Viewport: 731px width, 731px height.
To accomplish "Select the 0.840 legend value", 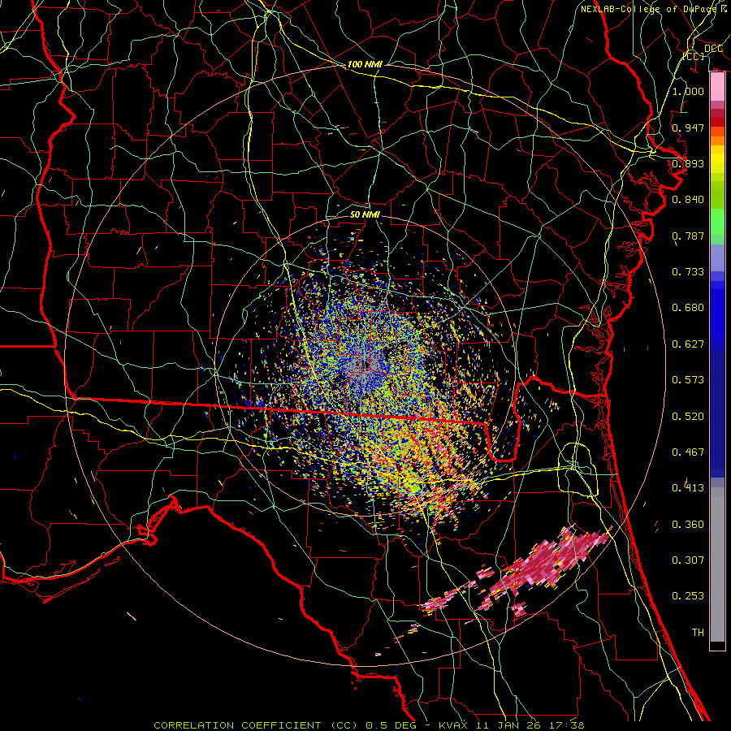I will click(688, 200).
